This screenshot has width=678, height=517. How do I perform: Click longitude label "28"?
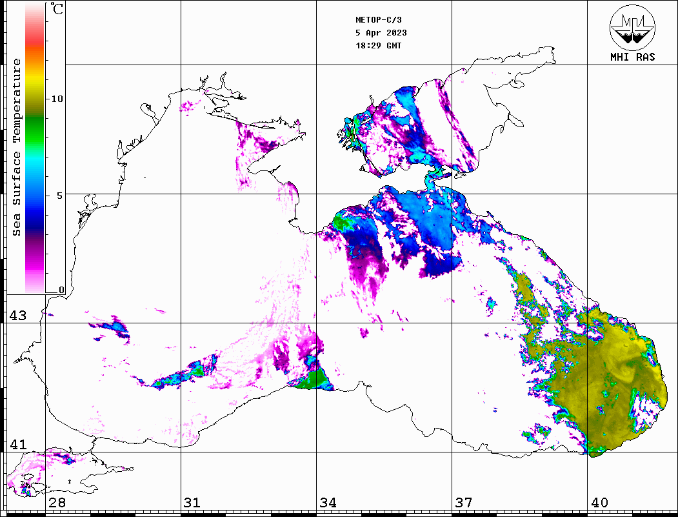coord(57,502)
